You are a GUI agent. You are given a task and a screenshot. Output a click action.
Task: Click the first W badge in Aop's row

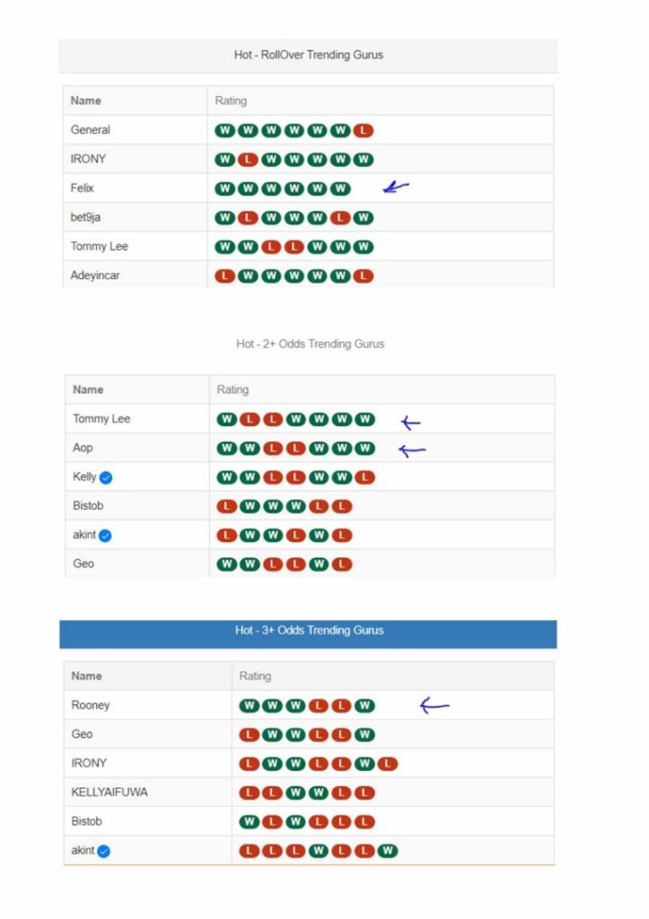[x=227, y=449]
